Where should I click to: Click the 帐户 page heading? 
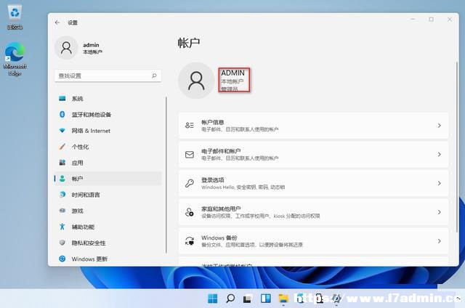(189, 44)
